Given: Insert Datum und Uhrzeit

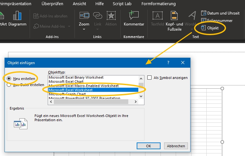Looking at the screenshot, I should point(220,13).
